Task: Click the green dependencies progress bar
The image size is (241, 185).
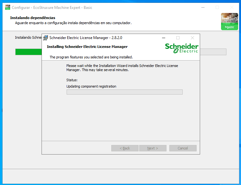Action: 29,52
